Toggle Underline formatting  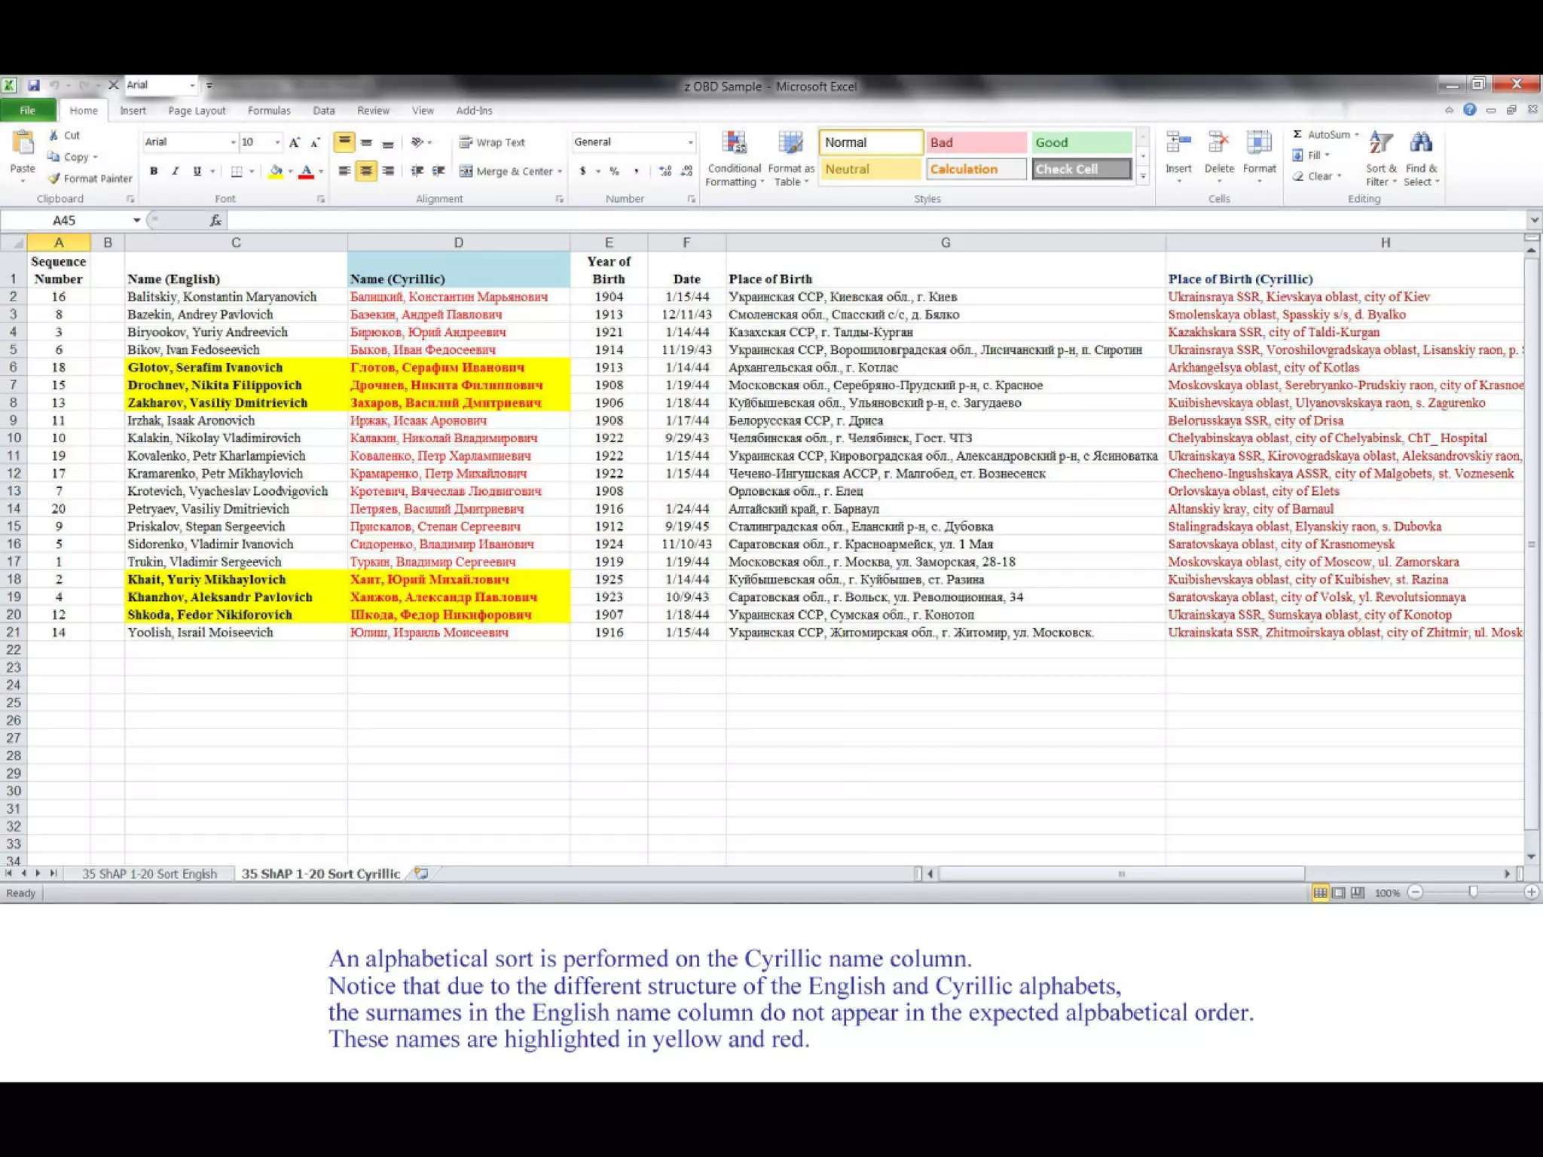coord(197,172)
